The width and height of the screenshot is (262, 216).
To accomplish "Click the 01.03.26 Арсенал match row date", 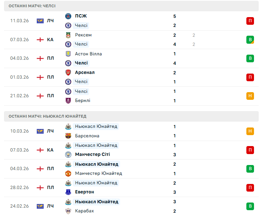I will [19, 77].
